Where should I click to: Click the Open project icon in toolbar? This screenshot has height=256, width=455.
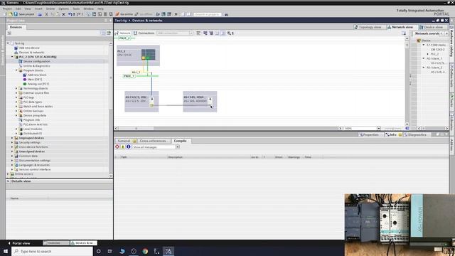pos(11,14)
